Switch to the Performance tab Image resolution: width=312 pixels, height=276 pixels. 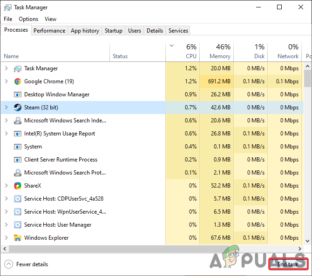49,31
